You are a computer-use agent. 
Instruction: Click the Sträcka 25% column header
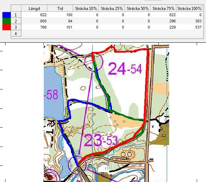[x=112, y=8]
